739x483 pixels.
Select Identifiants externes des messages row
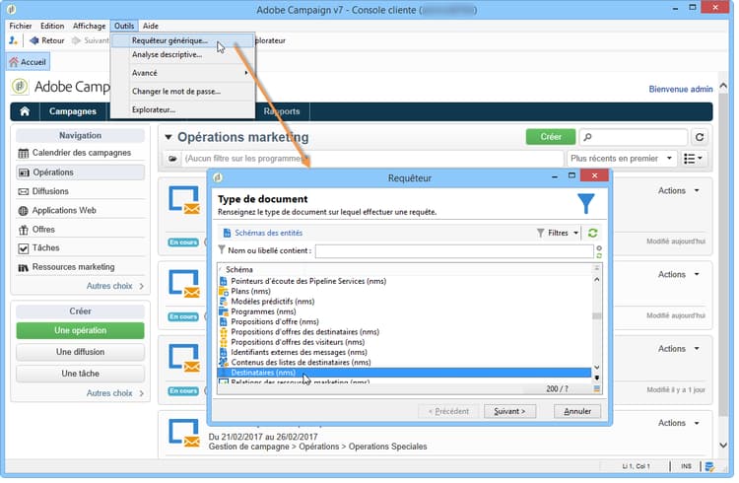click(x=299, y=353)
